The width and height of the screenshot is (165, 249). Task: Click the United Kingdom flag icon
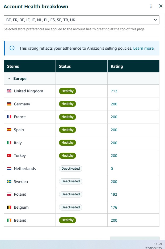click(x=9, y=91)
